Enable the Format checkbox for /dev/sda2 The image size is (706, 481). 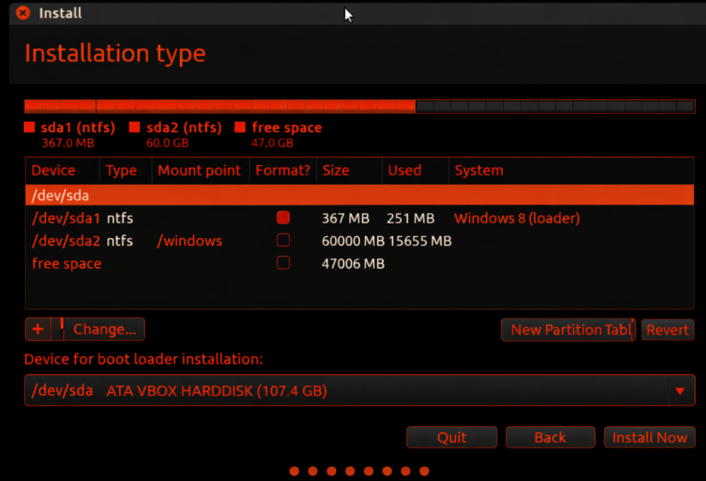(x=284, y=240)
